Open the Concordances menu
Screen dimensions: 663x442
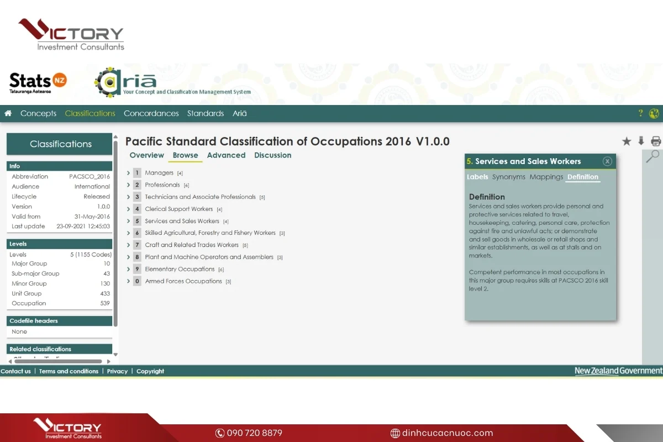[x=151, y=113]
